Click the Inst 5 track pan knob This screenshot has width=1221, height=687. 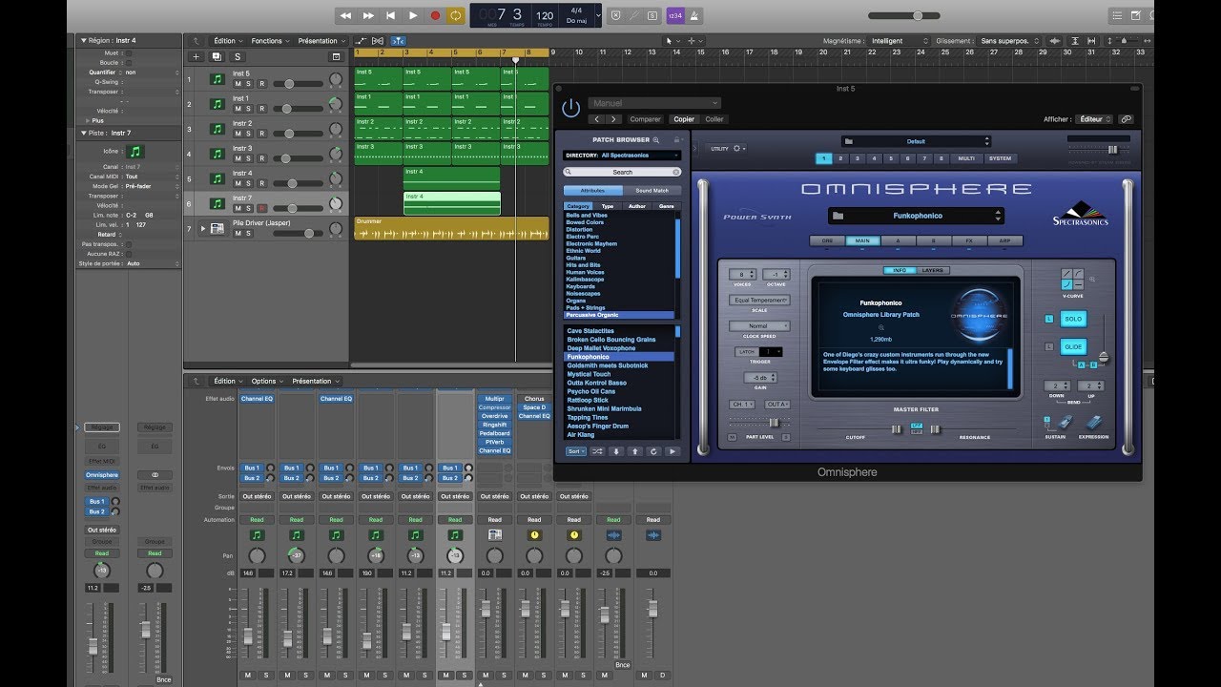[x=335, y=79]
